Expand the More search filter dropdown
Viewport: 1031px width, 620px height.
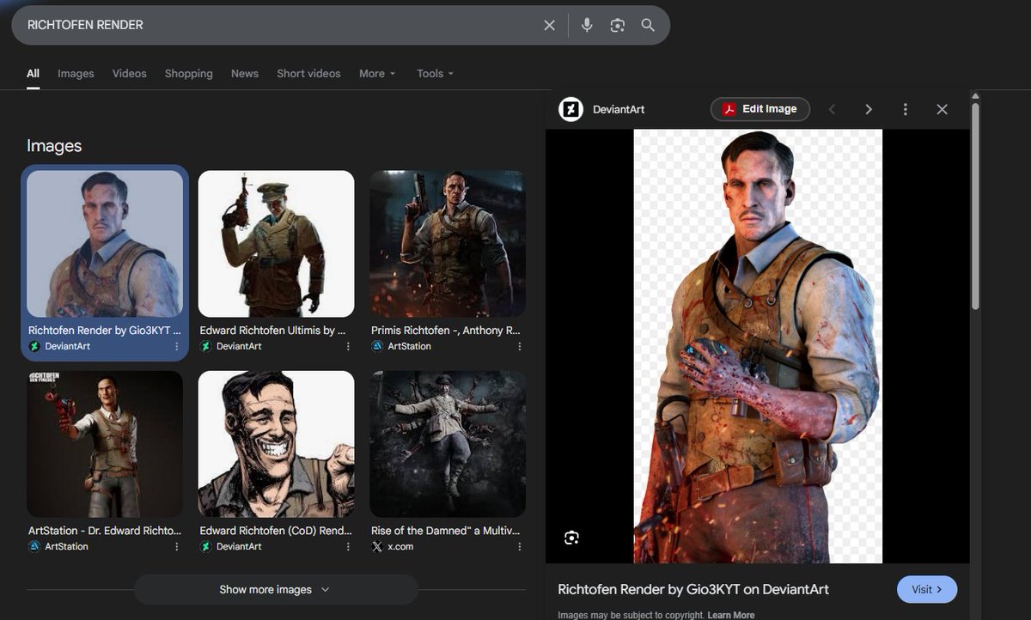[378, 74]
